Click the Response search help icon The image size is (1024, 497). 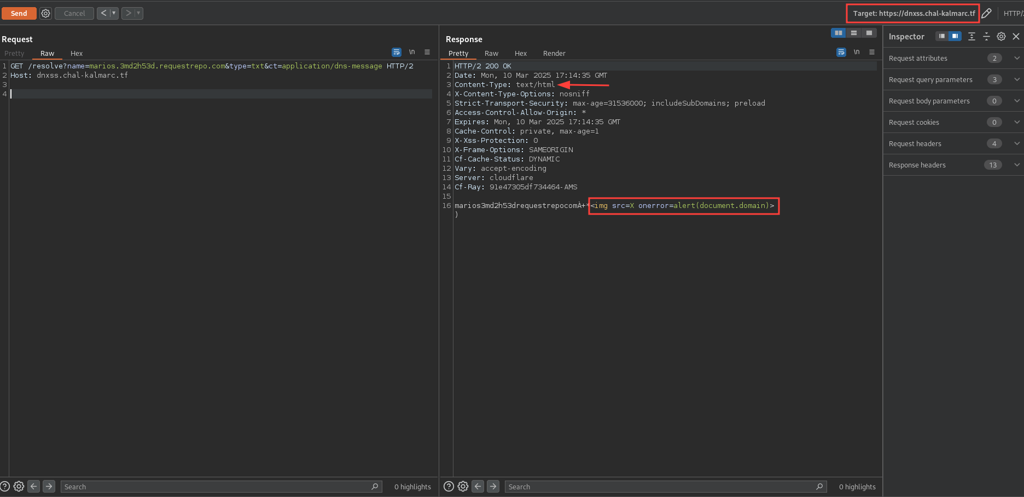449,487
